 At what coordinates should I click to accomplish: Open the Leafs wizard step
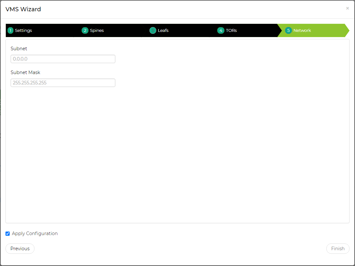pyautogui.click(x=163, y=31)
